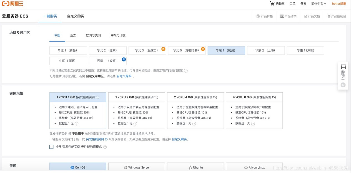Image resolution: width=351 pixels, height=173 pixels.
Task: Open the 产品价格 link
Action: tap(265, 16)
